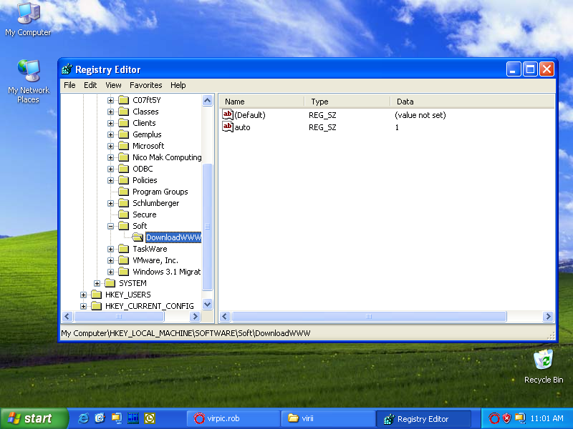
Task: Click the Registry Editor title bar icon
Action: 67,69
